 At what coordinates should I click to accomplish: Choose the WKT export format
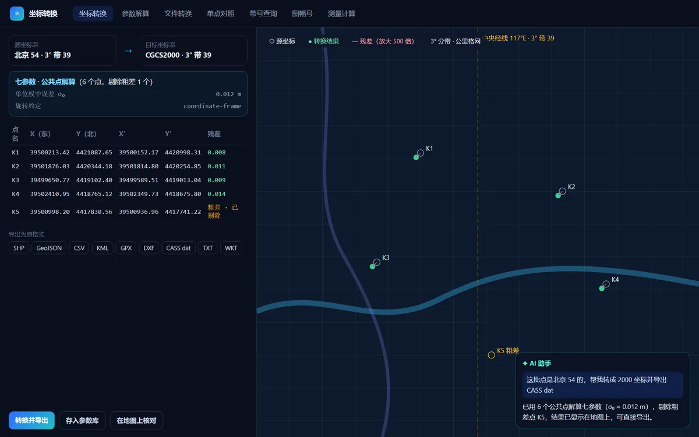[231, 248]
